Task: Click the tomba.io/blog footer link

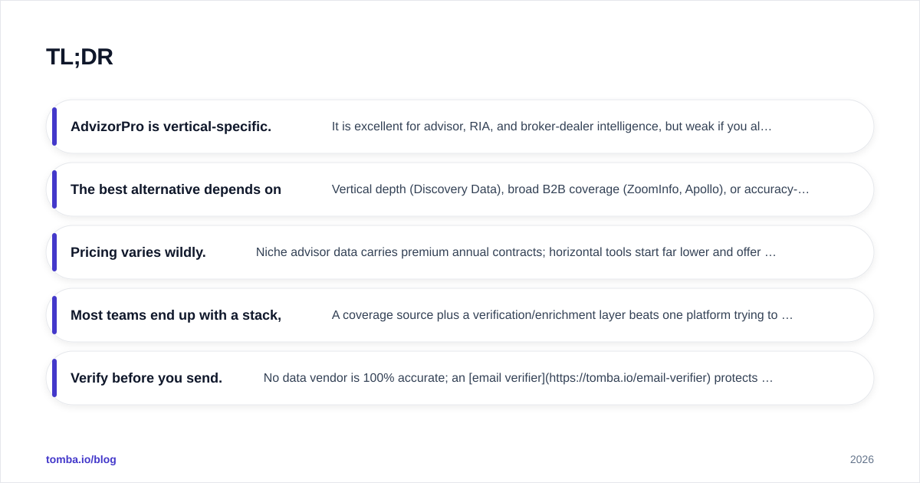Action: pos(81,459)
